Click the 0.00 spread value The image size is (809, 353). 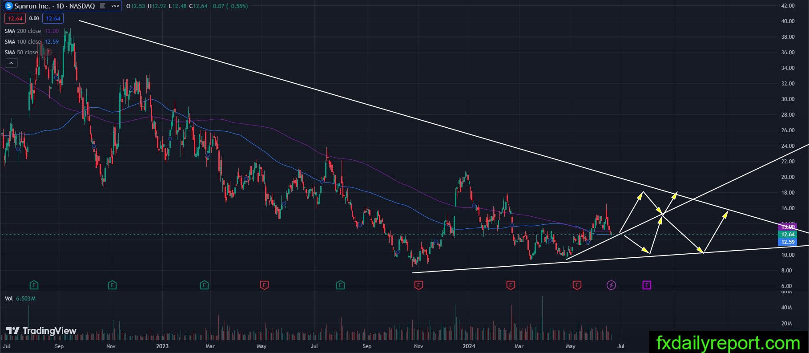(34, 18)
